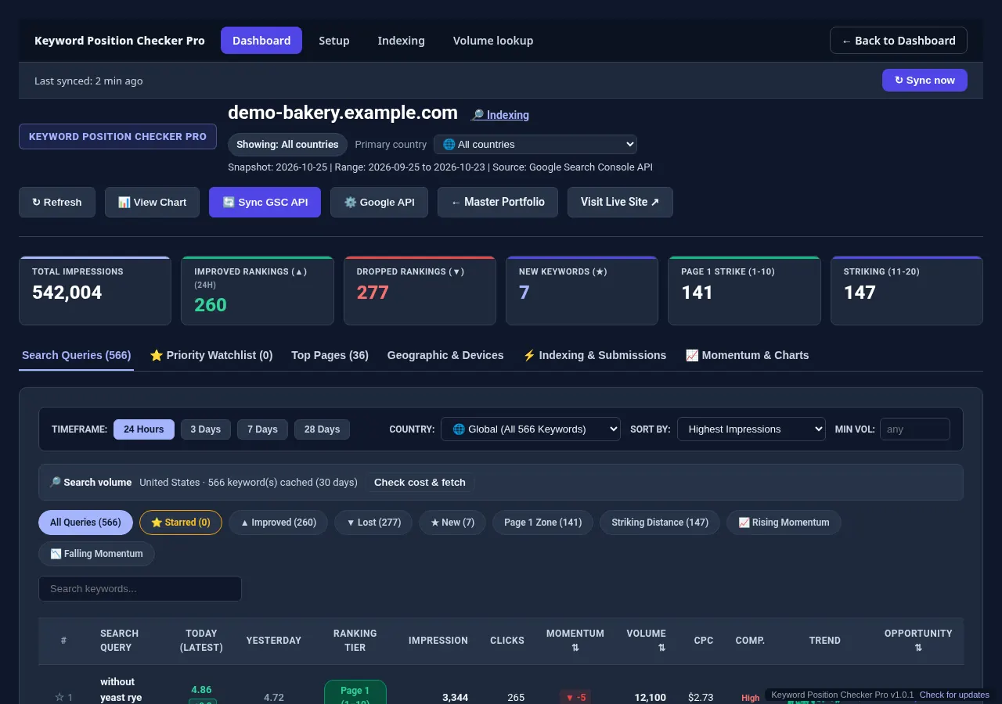Sort table by Momentum column
Screen dimensions: 1002x704
575,641
